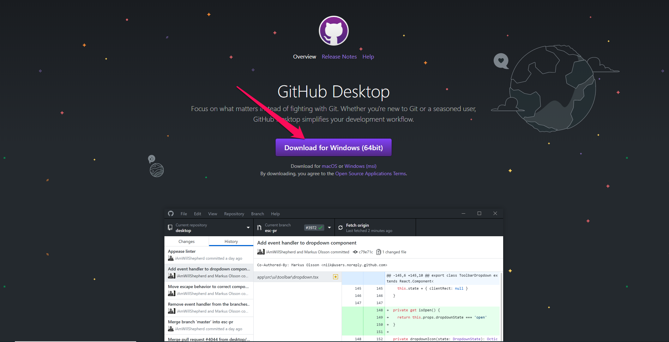669x342 pixels.
Task: Click the avatars on 'Remove event handler' commit
Action: [171, 311]
